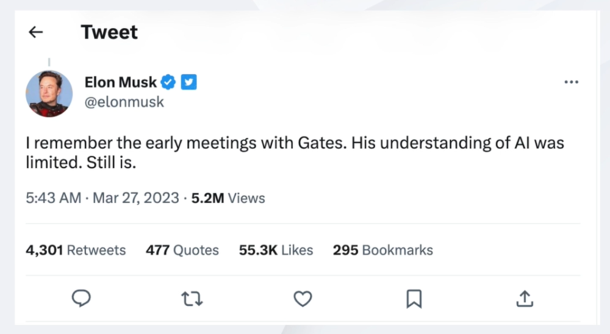This screenshot has width=610, height=334.
Task: Click the retweet arrows icon
Action: pyautogui.click(x=192, y=298)
